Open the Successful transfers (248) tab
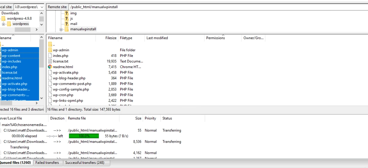Image resolution: width=368 pixels, height=168 pixels. [x=84, y=163]
